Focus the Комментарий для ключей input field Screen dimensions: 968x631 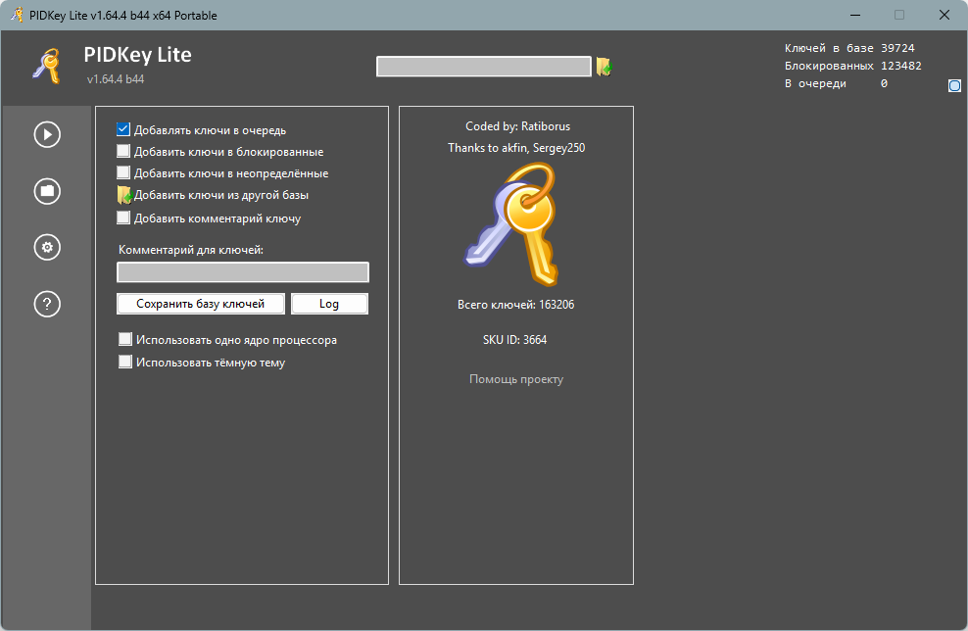243,272
